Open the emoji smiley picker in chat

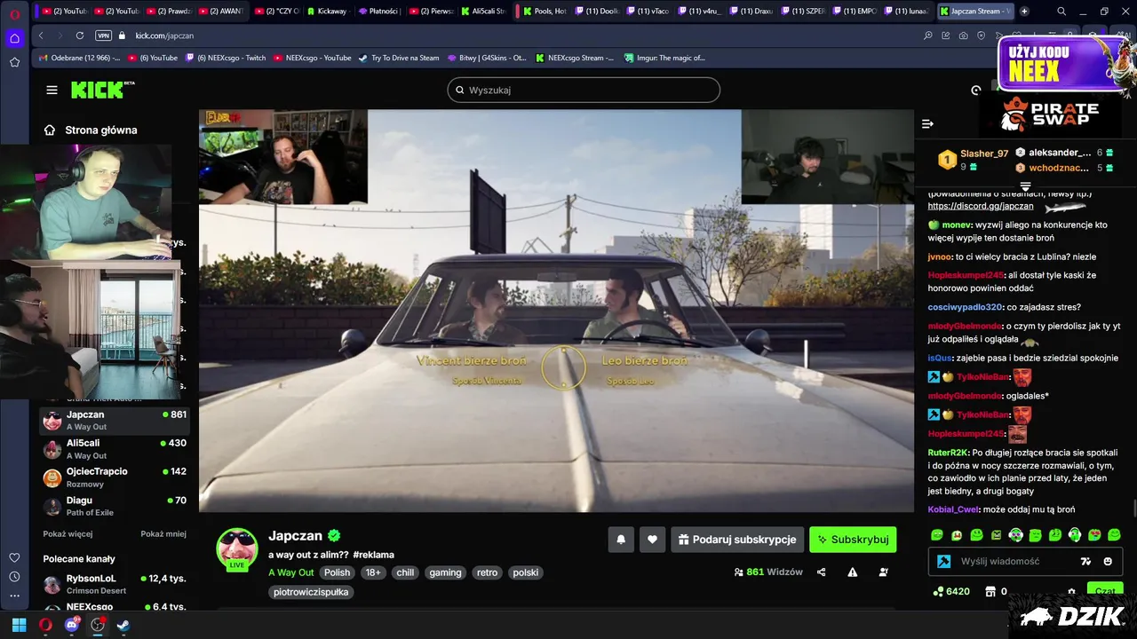click(x=1108, y=562)
